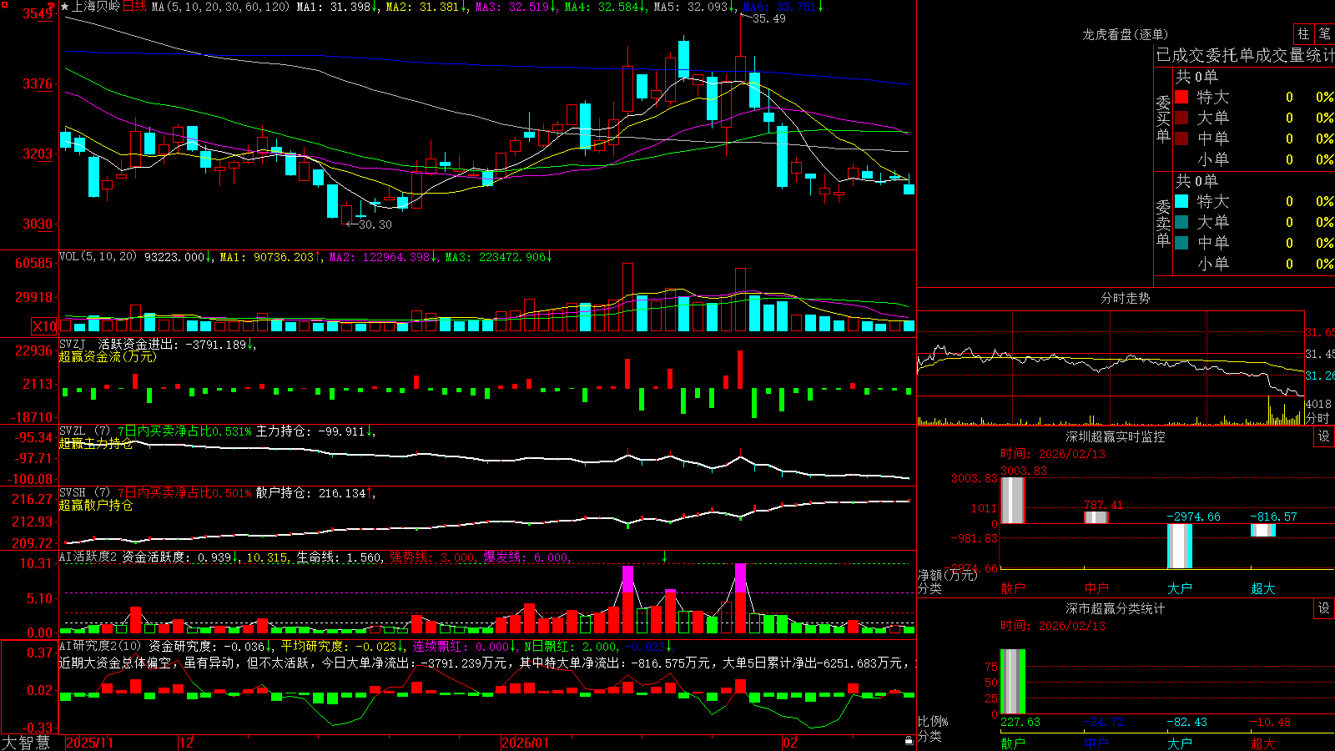Select the AI活跃度2 indicator label
Screen dimensions: 1335x751
click(88, 557)
